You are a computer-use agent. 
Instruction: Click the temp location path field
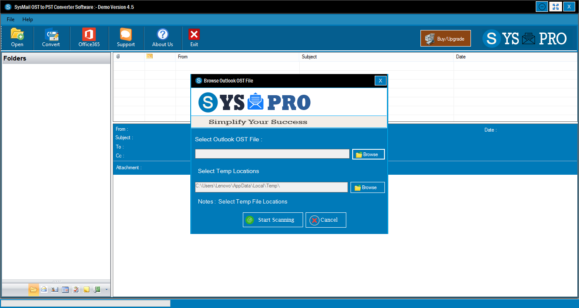(271, 187)
